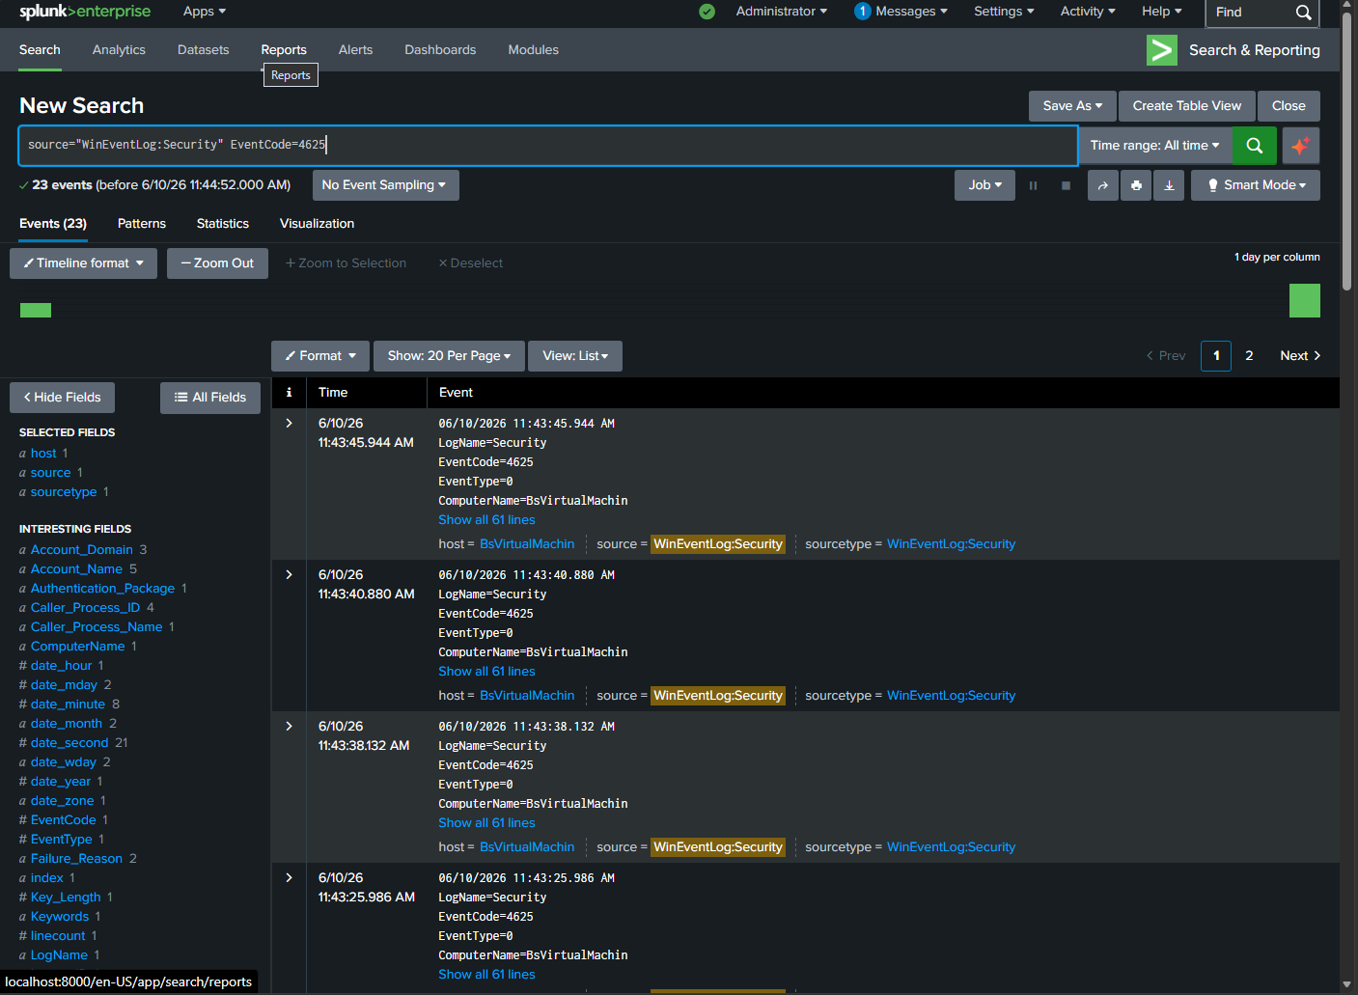Open the Apps dropdown menu
This screenshot has height=995, width=1358.
[x=205, y=12]
